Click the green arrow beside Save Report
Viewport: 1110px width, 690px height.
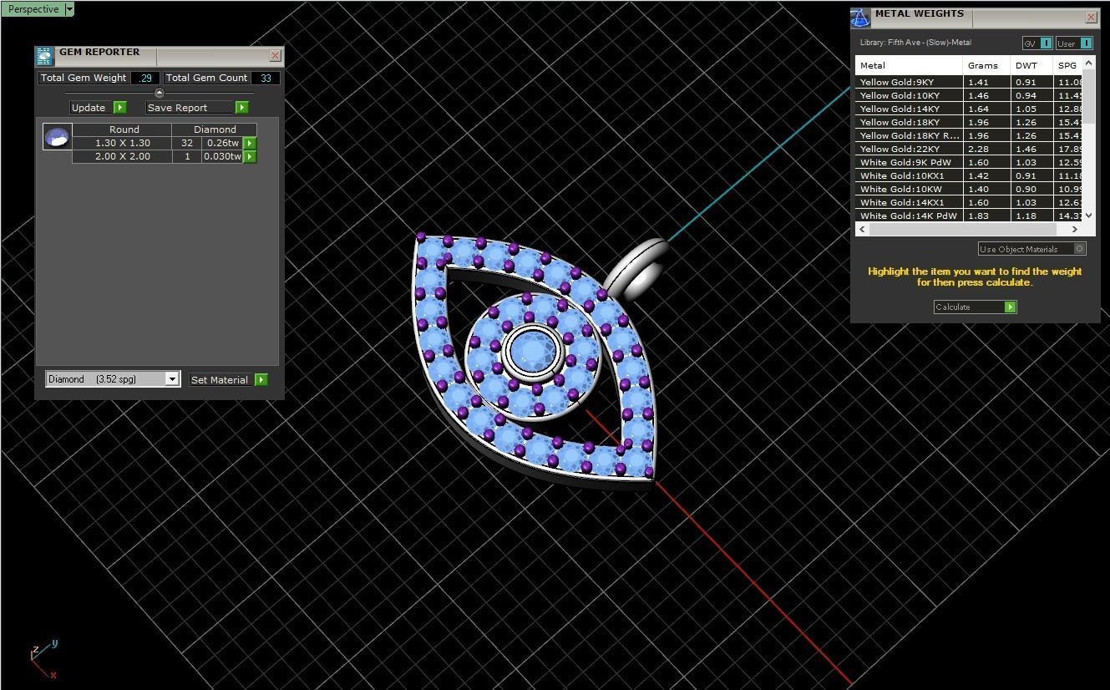coord(241,108)
